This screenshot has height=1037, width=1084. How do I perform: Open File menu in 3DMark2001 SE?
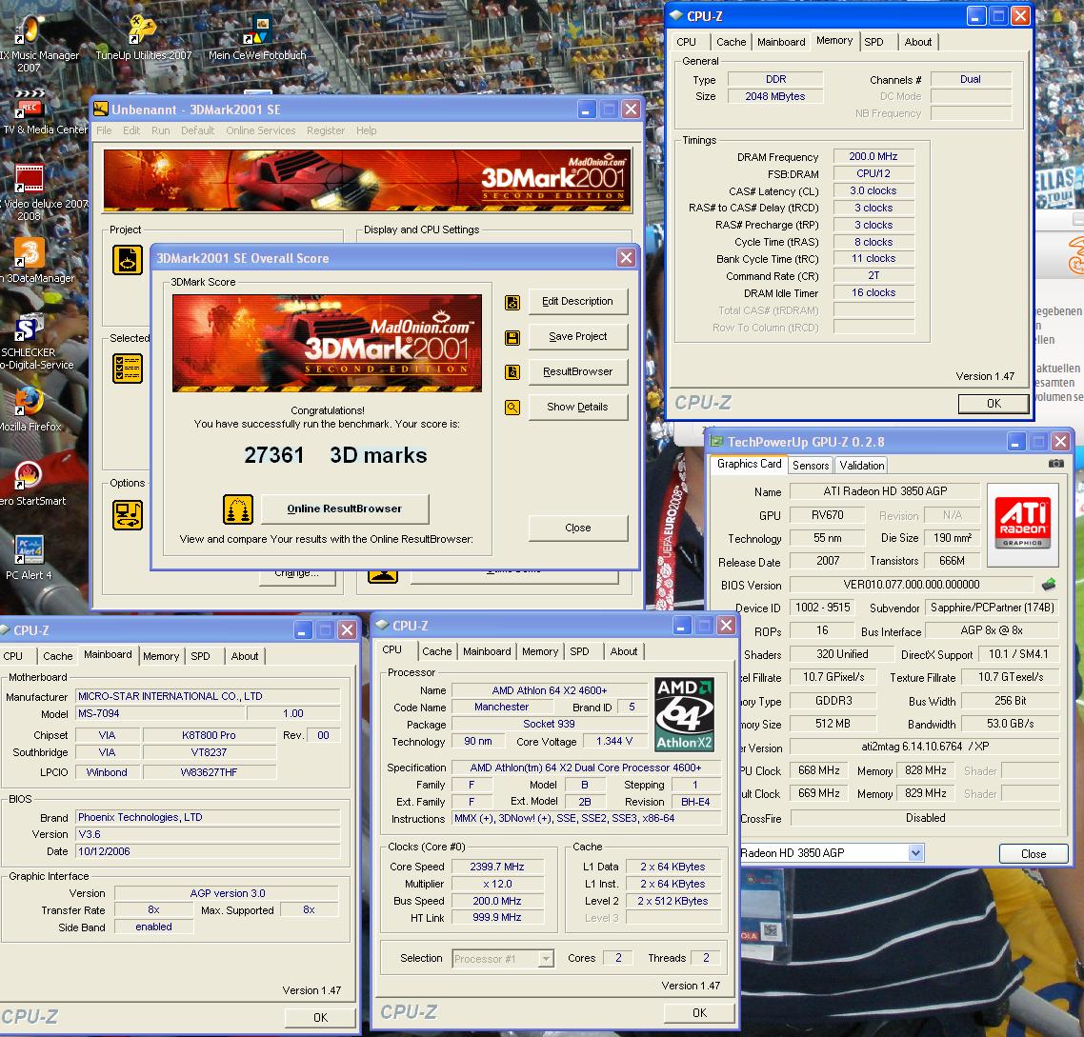[x=104, y=130]
